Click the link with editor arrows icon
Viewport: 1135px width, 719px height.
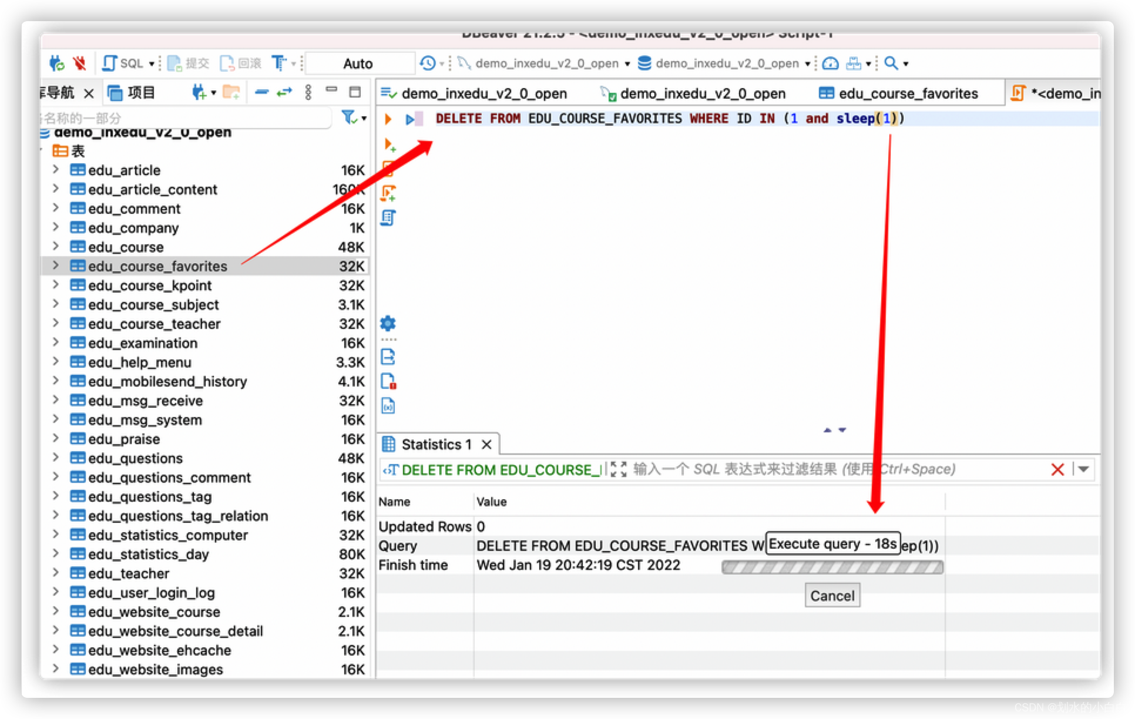285,92
